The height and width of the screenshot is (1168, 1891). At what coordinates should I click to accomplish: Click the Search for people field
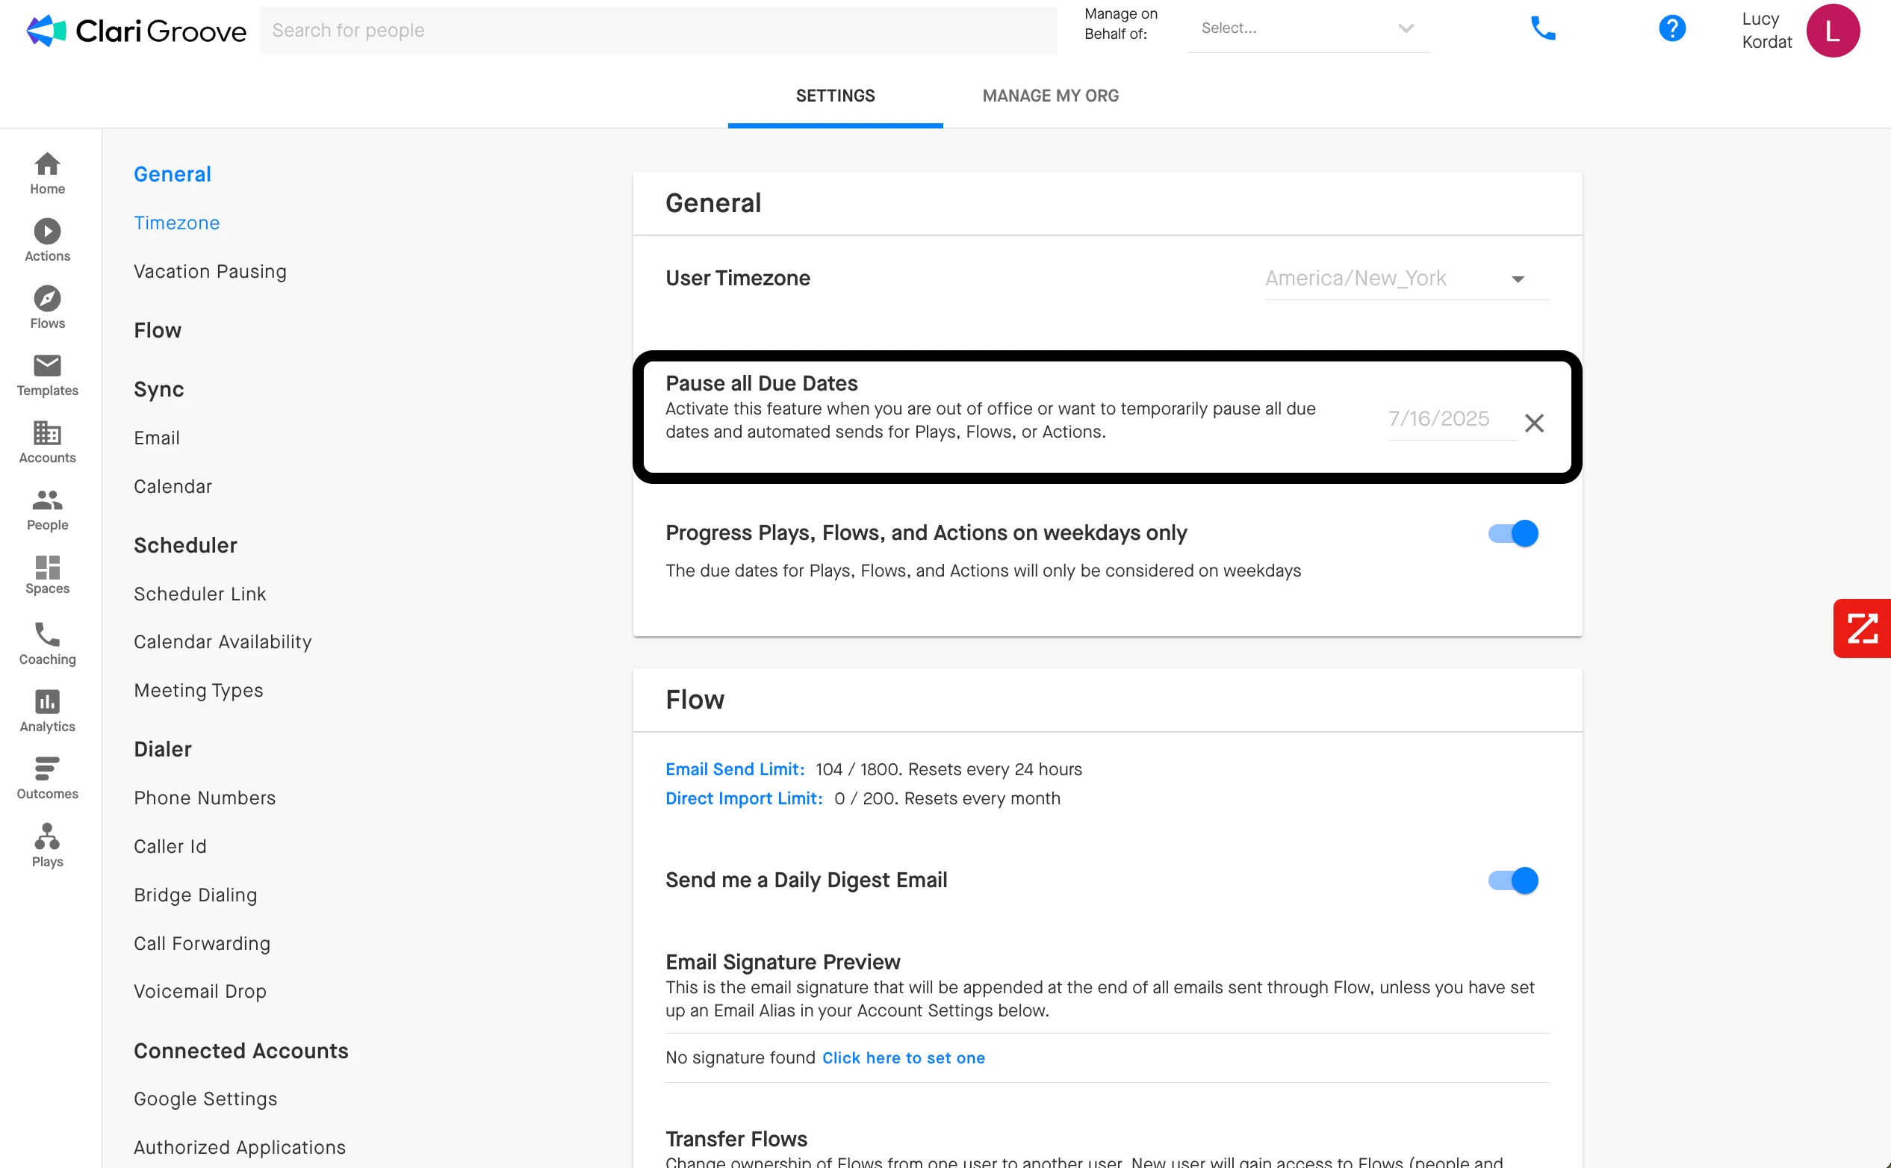[x=657, y=30]
